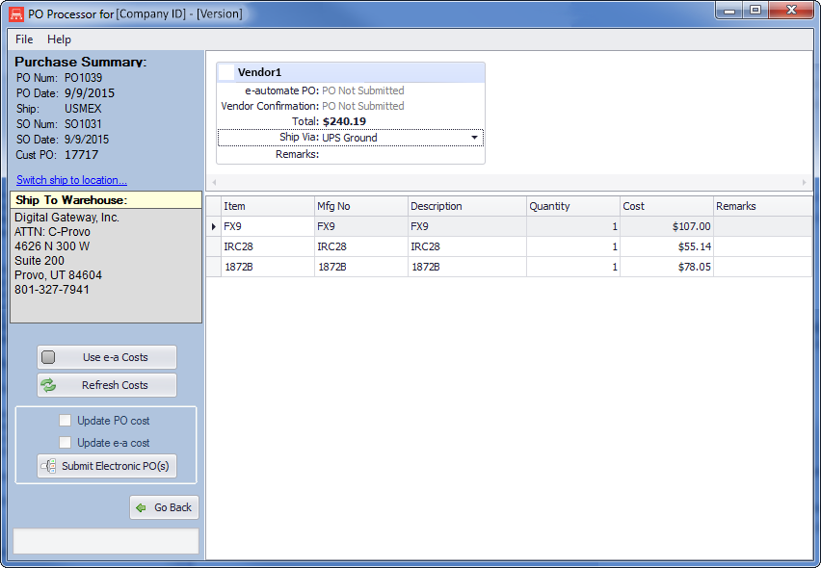The width and height of the screenshot is (821, 568).
Task: Click the Cust PO 17717 value
Action: point(81,155)
